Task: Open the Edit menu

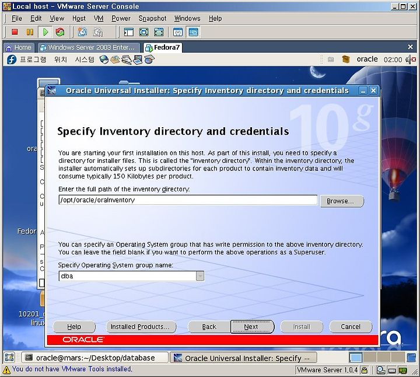Action: click(36, 19)
